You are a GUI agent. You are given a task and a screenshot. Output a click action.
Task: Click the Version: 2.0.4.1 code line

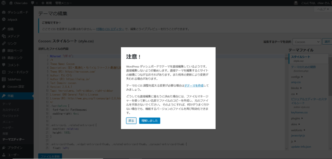tap(61, 87)
